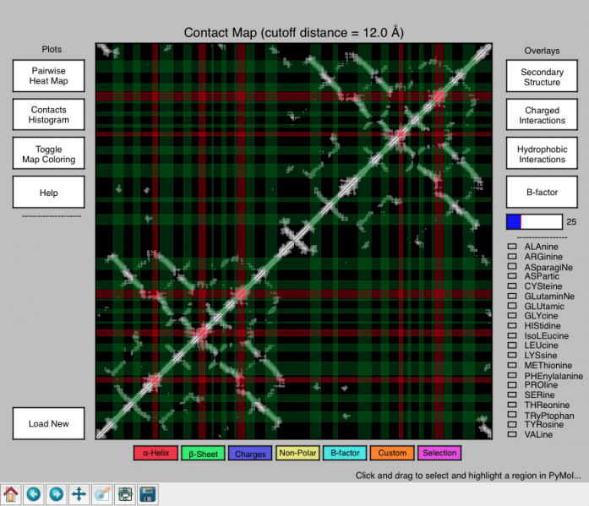
Task: Click the Load New button
Action: pyautogui.click(x=49, y=423)
